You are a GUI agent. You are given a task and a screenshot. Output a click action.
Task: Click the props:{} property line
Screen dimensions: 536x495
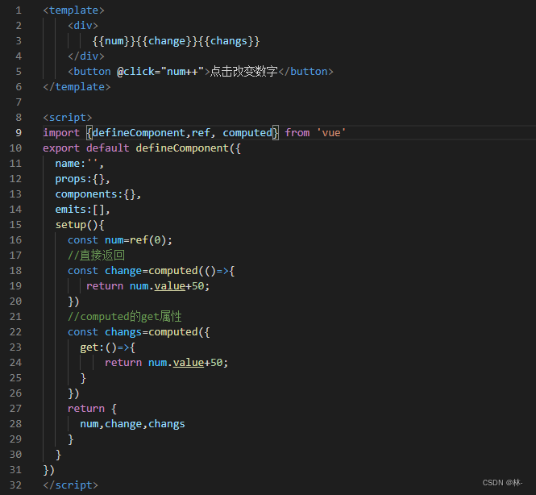point(83,179)
